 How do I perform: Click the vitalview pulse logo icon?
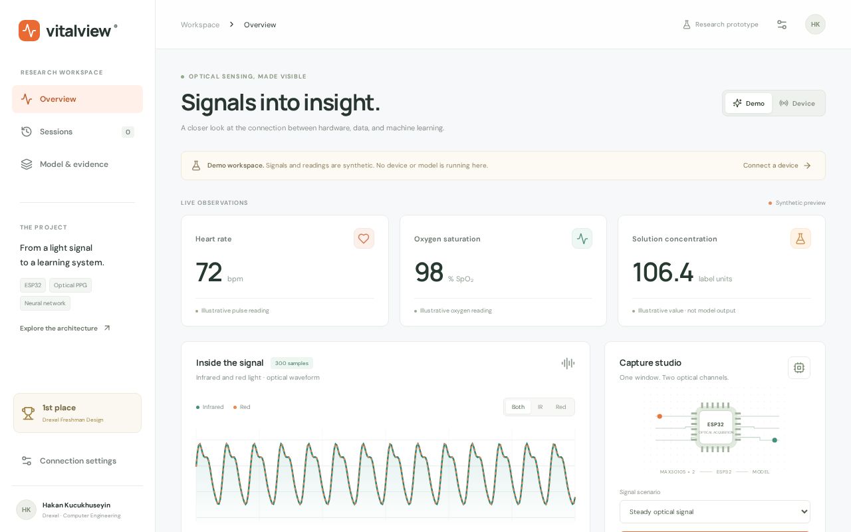tap(29, 31)
